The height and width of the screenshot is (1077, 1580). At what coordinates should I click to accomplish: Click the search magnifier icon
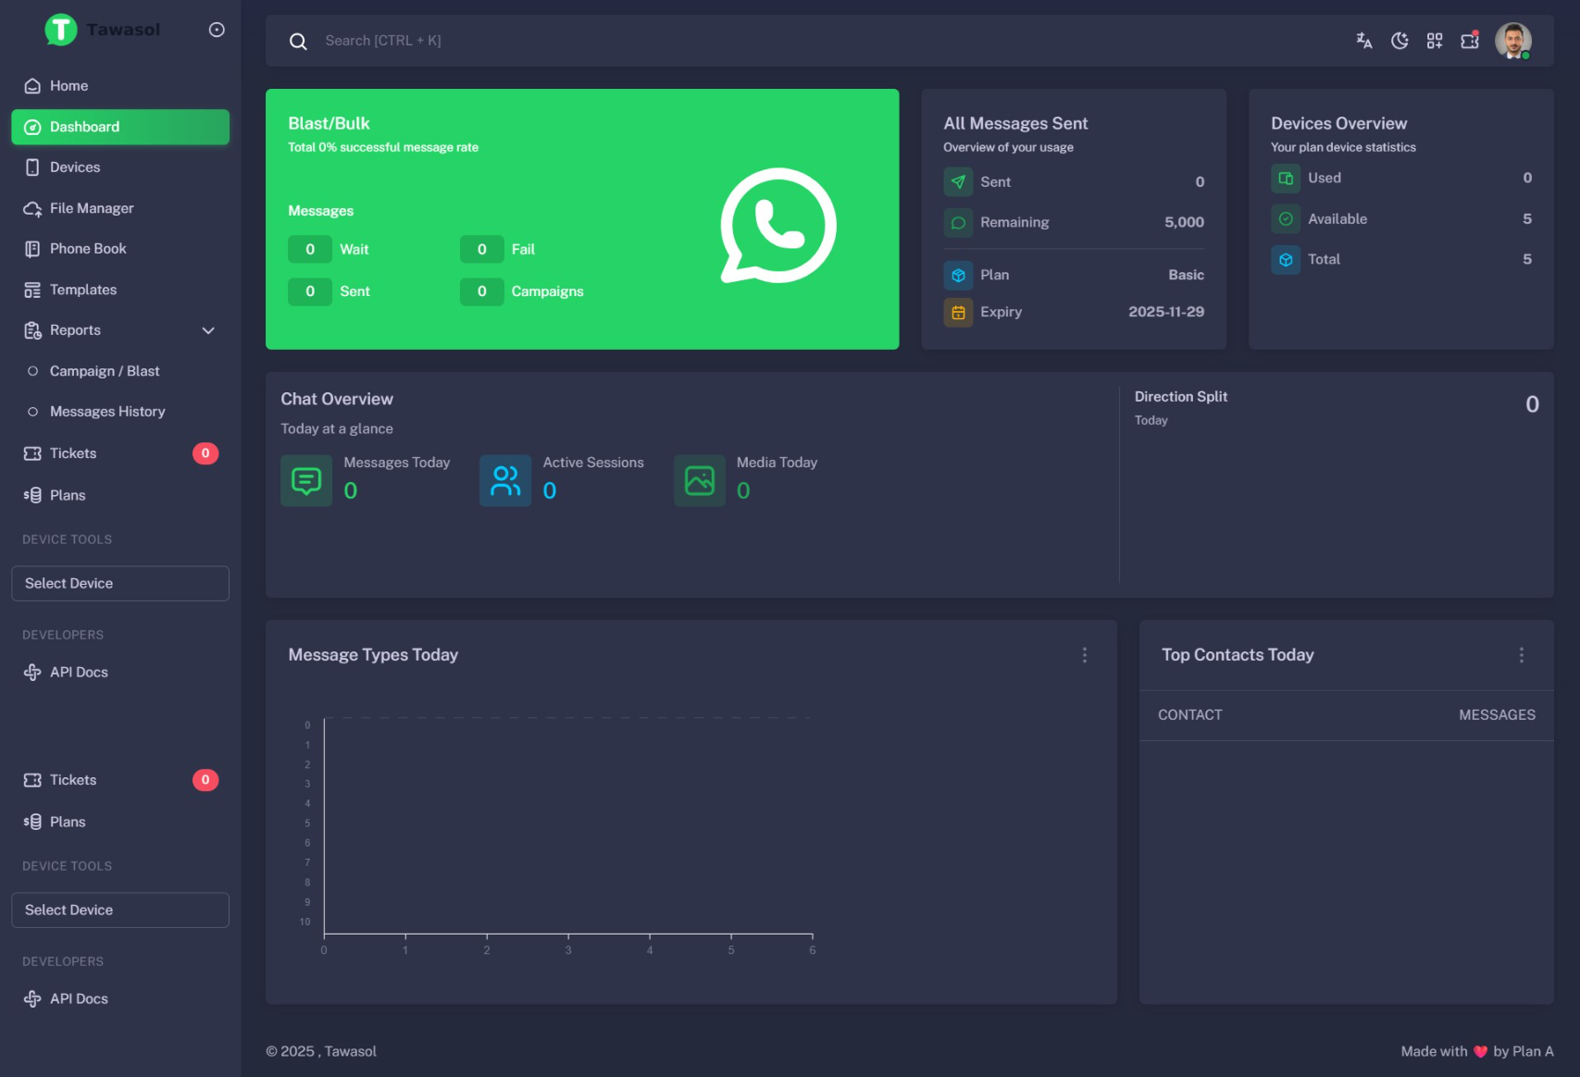point(298,41)
